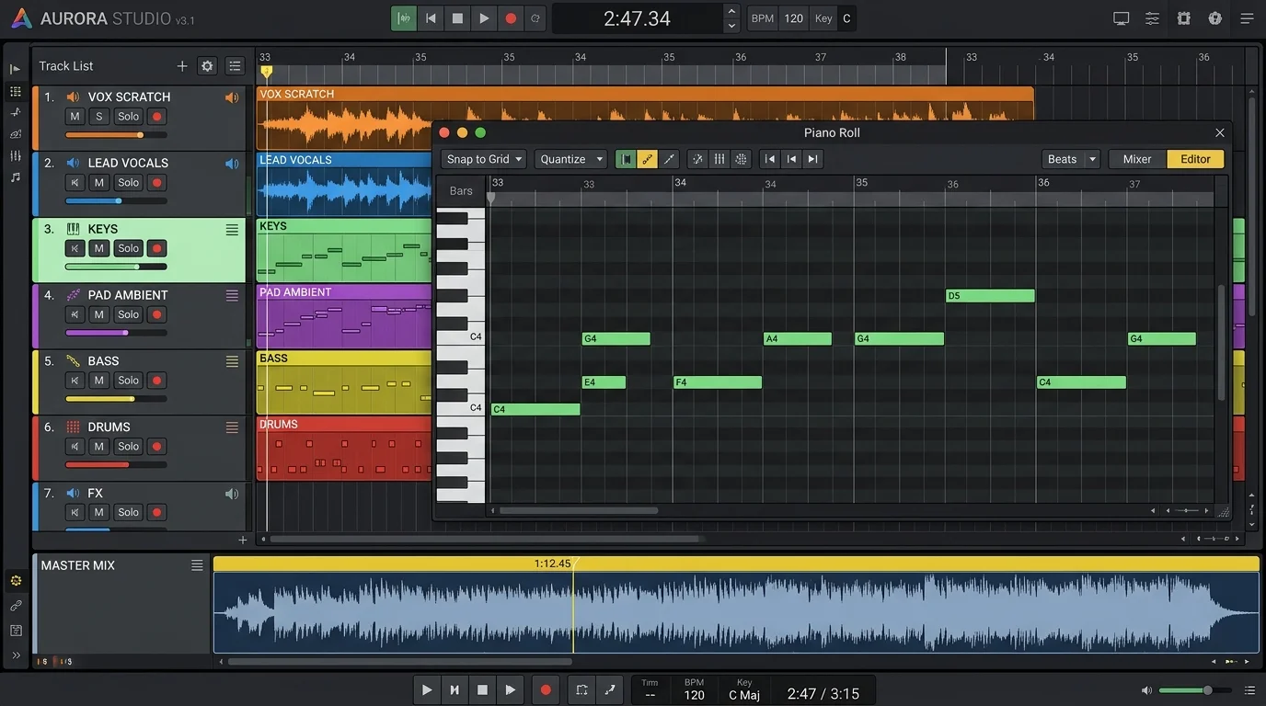1266x706 pixels.
Task: Click the loop button in bottom transport
Action: [581, 690]
